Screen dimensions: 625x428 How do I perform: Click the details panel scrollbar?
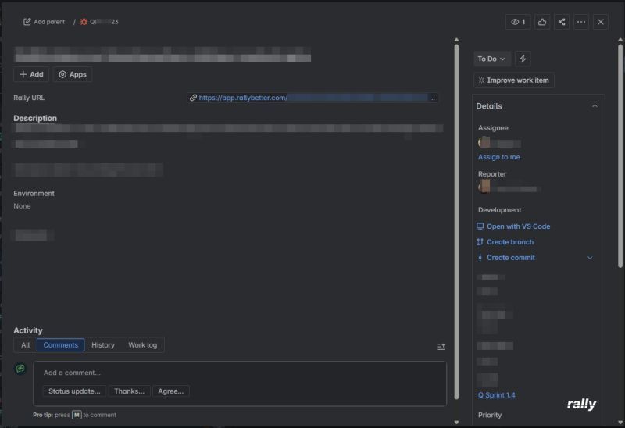pyautogui.click(x=620, y=155)
